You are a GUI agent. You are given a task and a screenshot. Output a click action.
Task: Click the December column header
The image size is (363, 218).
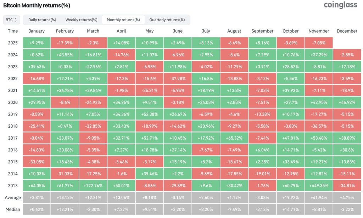[x=347, y=31]
